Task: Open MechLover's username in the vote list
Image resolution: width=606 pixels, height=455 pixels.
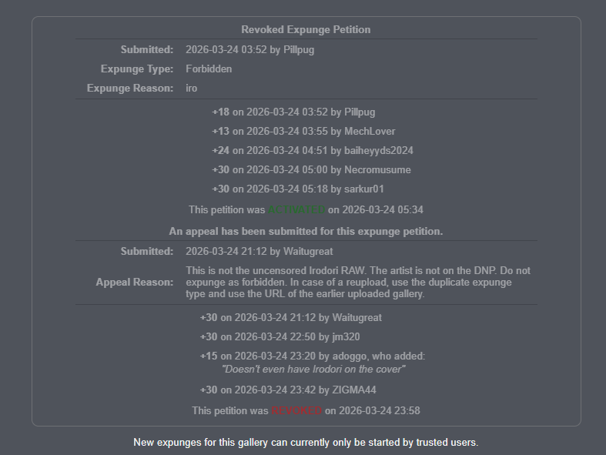Action: [x=370, y=132]
